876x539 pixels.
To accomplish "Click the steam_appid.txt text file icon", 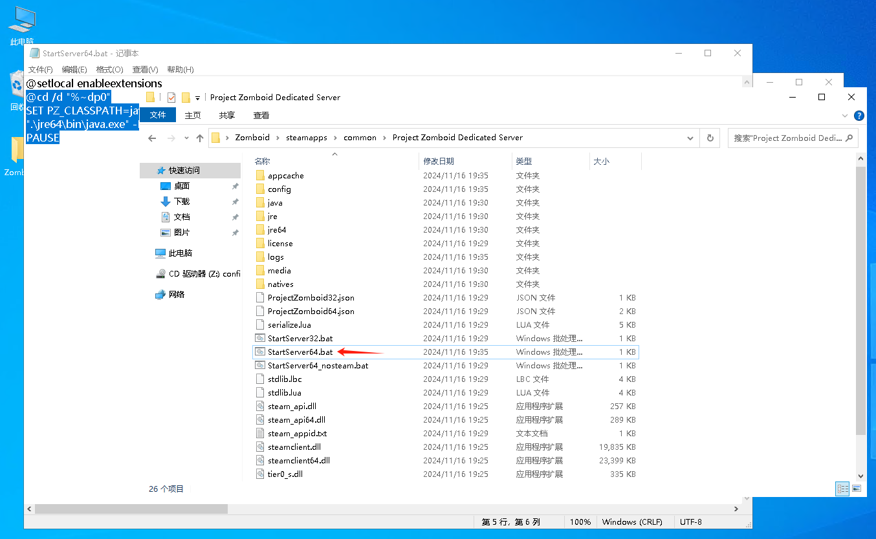I will (x=260, y=434).
